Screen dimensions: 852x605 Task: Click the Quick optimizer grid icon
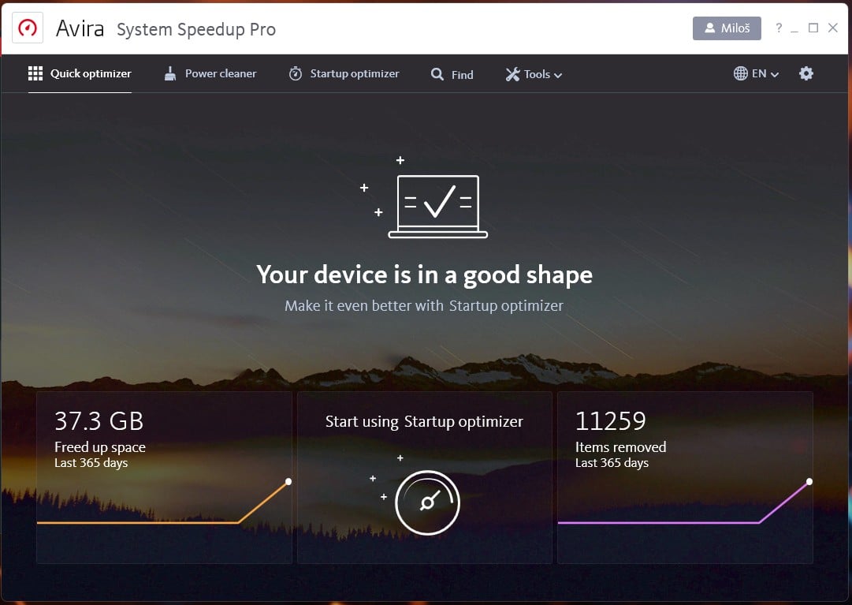tap(35, 73)
